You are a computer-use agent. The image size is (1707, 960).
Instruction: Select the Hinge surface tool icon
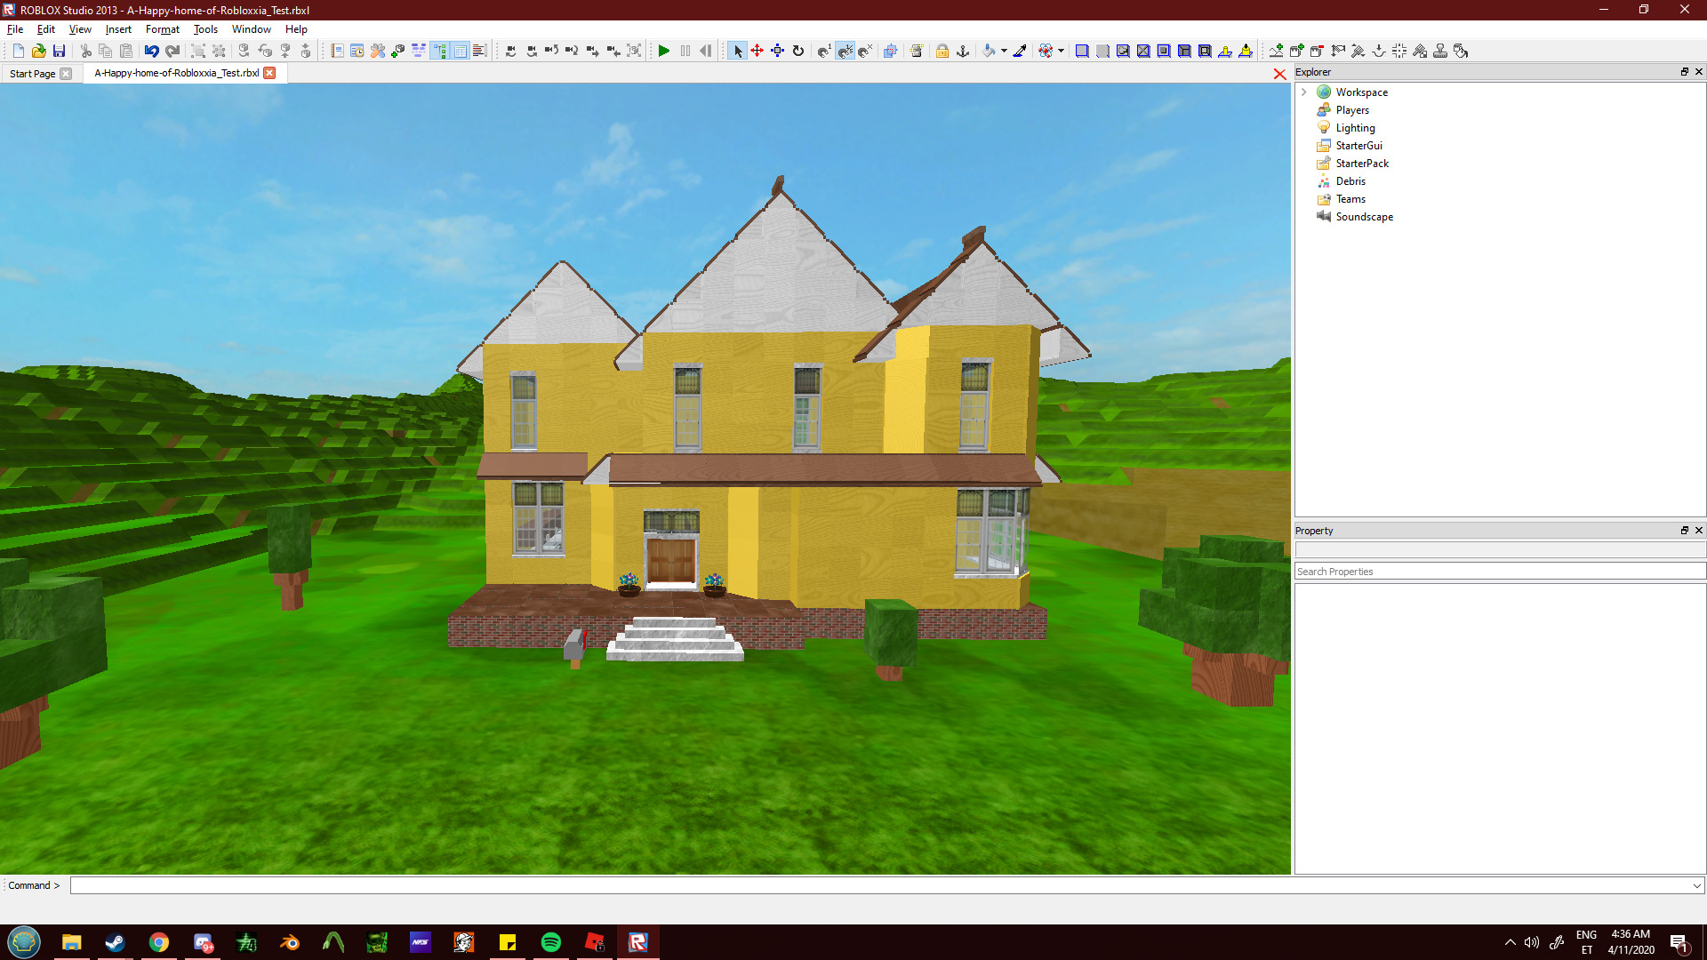[x=1225, y=51]
